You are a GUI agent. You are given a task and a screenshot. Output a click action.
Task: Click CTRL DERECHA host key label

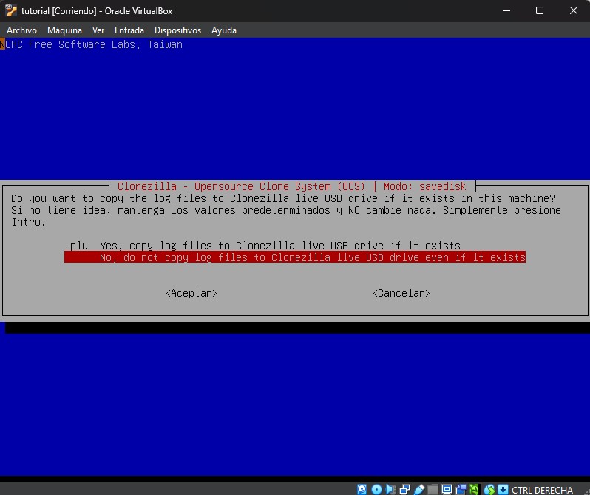[x=542, y=490]
